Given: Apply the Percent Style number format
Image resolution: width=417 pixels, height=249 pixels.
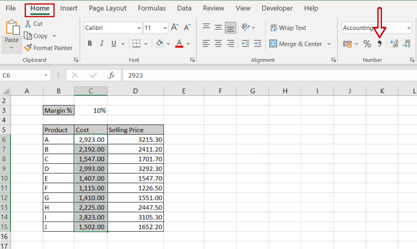Looking at the screenshot, I should click(x=367, y=44).
